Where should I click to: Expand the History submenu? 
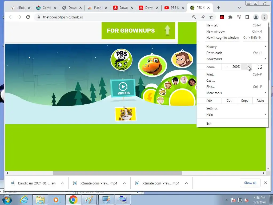click(232, 46)
